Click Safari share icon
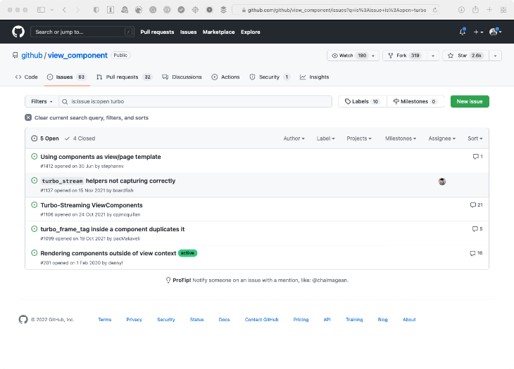The image size is (514, 369). click(475, 10)
